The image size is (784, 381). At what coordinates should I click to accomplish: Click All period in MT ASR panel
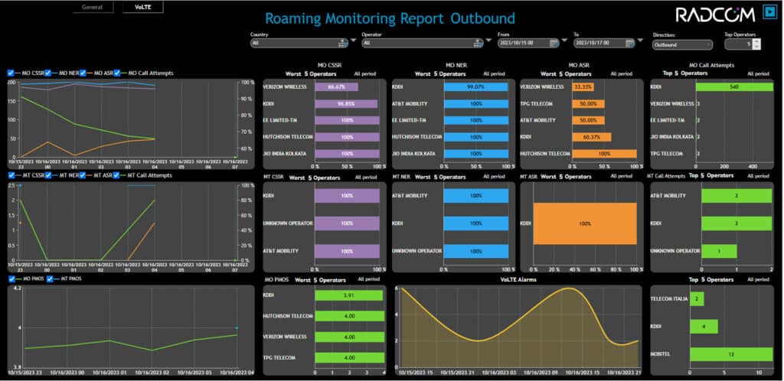point(622,177)
